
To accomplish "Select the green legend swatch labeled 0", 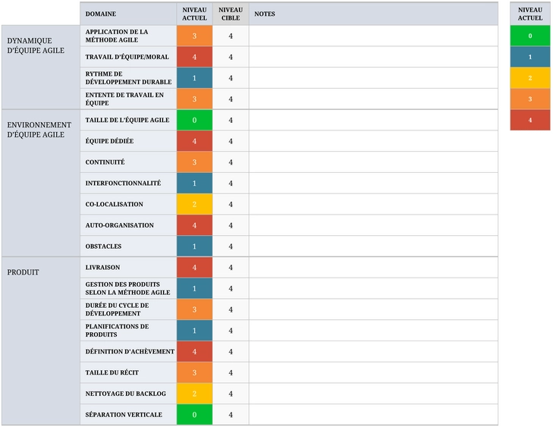I will [529, 36].
